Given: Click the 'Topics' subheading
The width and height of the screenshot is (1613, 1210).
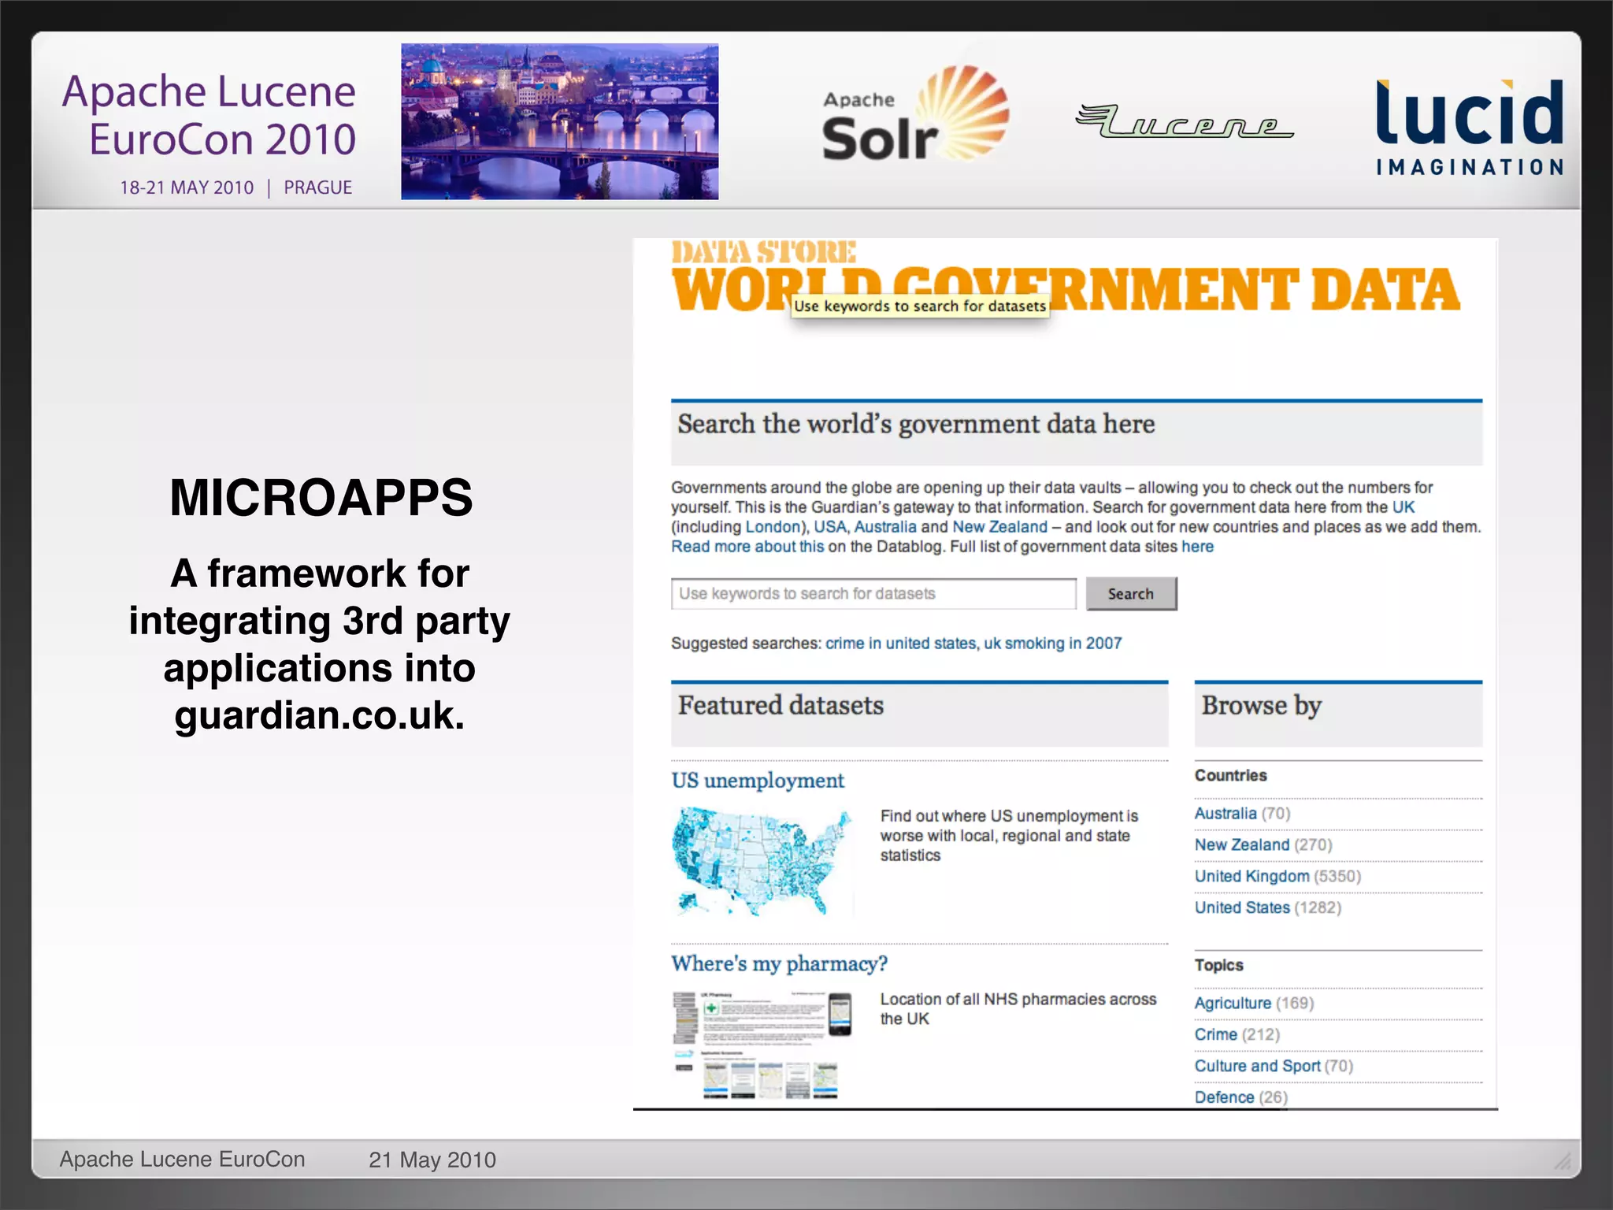Looking at the screenshot, I should point(1218,966).
